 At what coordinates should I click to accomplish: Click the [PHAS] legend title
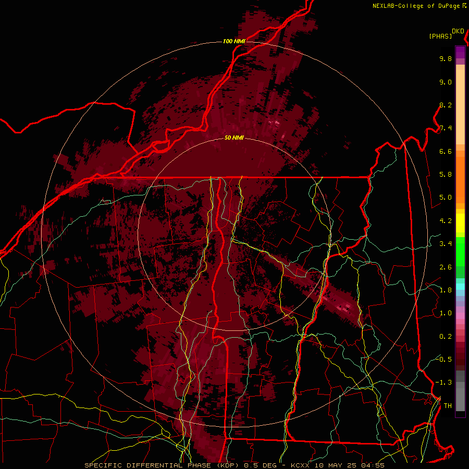point(440,36)
